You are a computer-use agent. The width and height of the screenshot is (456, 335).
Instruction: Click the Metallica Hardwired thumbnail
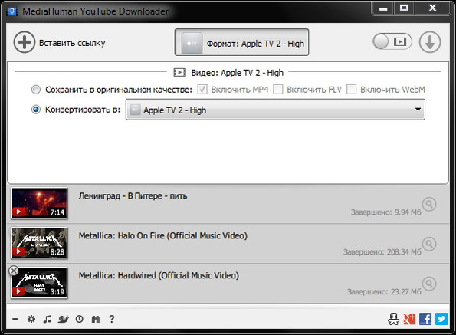point(39,283)
